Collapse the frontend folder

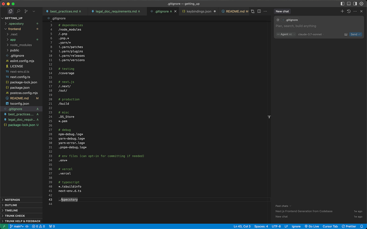point(21,29)
